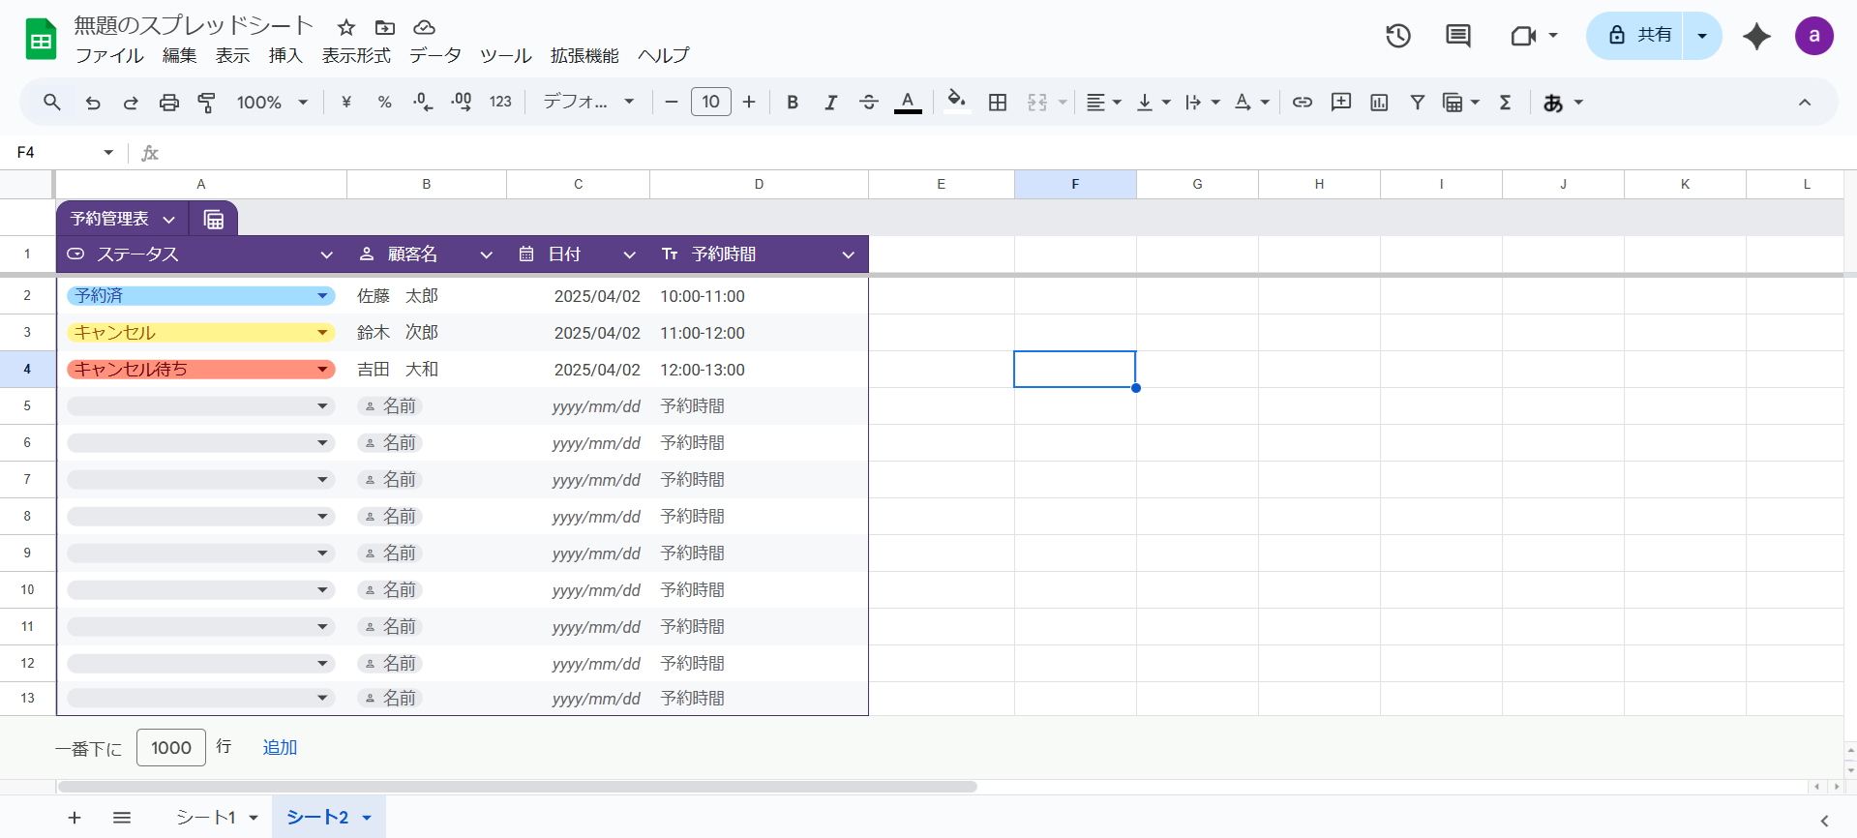Click the insert link icon
Image resolution: width=1857 pixels, height=838 pixels.
[x=1303, y=103]
